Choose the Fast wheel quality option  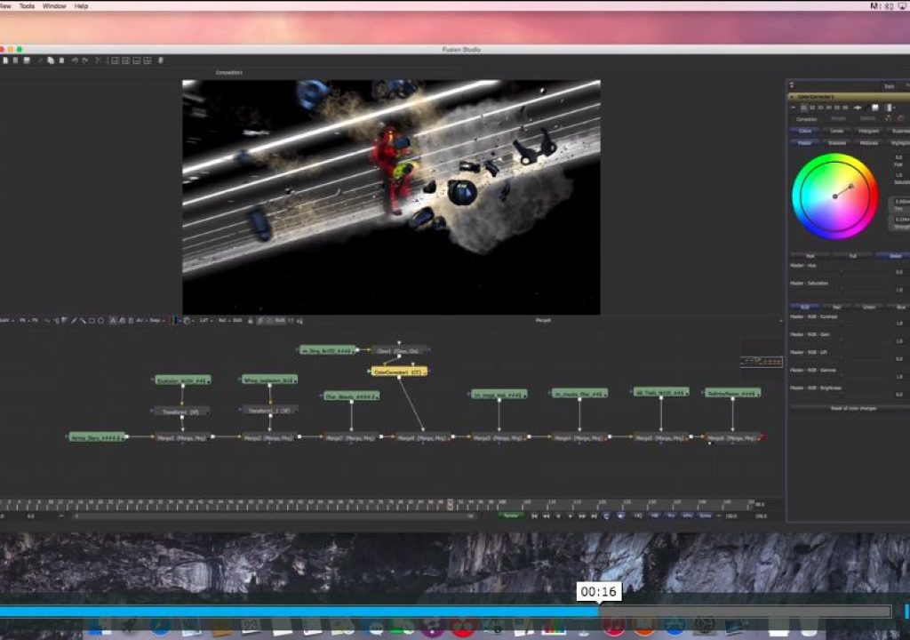tap(810, 255)
